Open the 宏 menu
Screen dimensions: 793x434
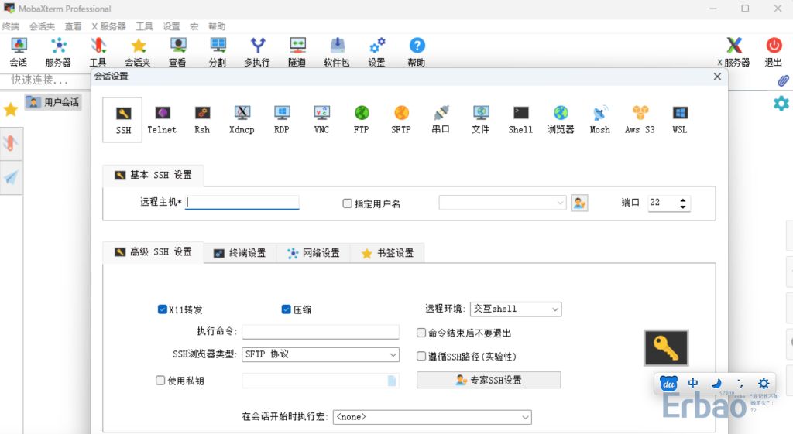tap(194, 26)
